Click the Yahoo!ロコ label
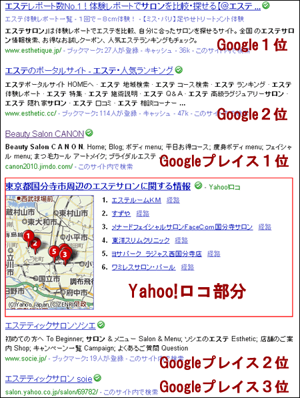This screenshot has width=300, height=398. [x=225, y=188]
